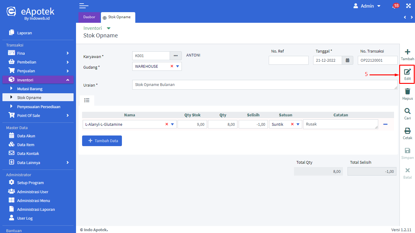Viewport: 415px width, 233px height.
Task: Click the Tambah plus icon in right toolbar
Action: (x=407, y=52)
